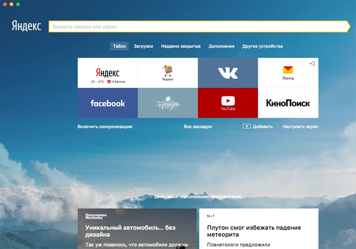Click the 'Планетологи предложили' snippet text
The height and width of the screenshot is (249, 356).
pyautogui.click(x=238, y=245)
